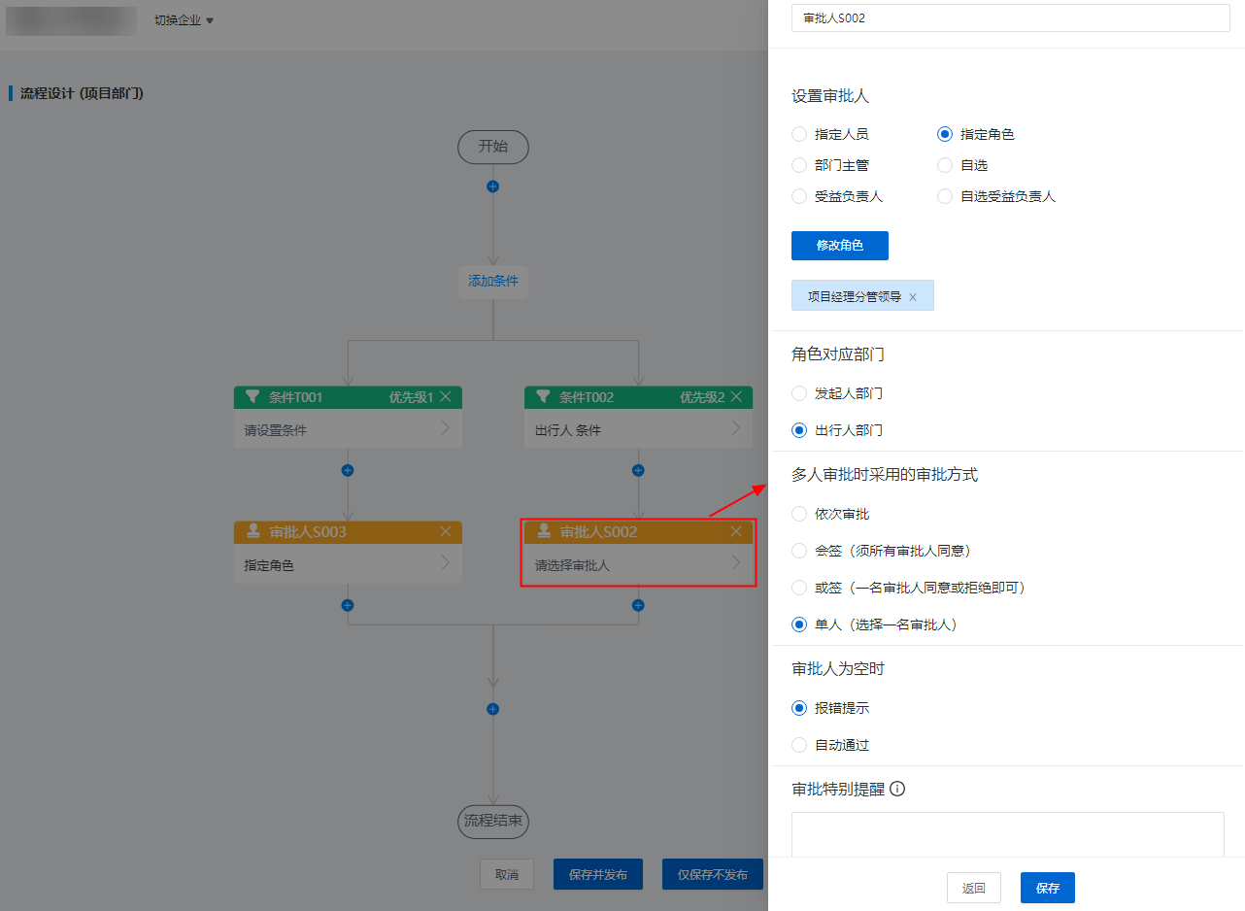The height and width of the screenshot is (911, 1245).
Task: Click the 保存 button in side panel
Action: click(x=1048, y=888)
